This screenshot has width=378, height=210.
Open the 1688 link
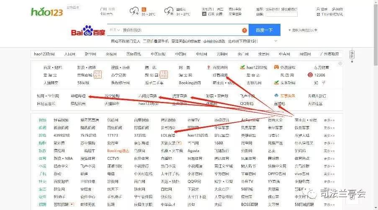(x=219, y=143)
